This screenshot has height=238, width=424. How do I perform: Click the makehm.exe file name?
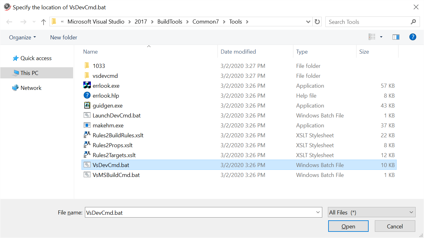pyautogui.click(x=108, y=125)
